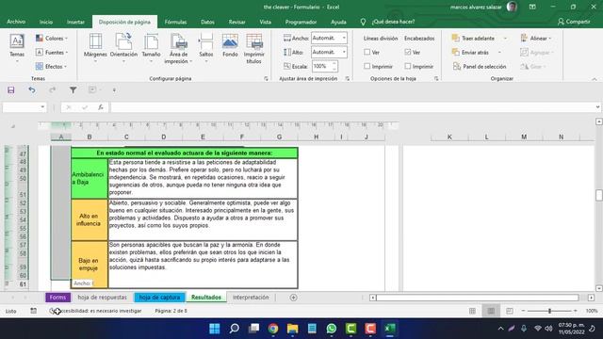Open the Forms sheet tab
This screenshot has height=339, width=603.
57,298
